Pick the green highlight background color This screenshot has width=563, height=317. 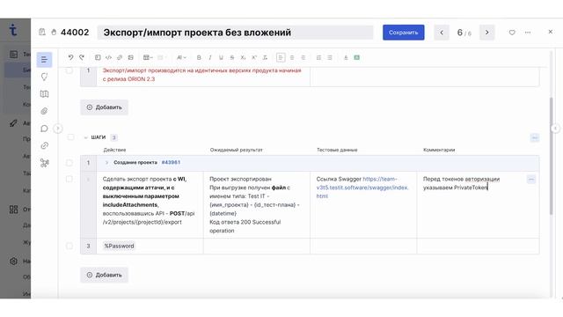357,57
